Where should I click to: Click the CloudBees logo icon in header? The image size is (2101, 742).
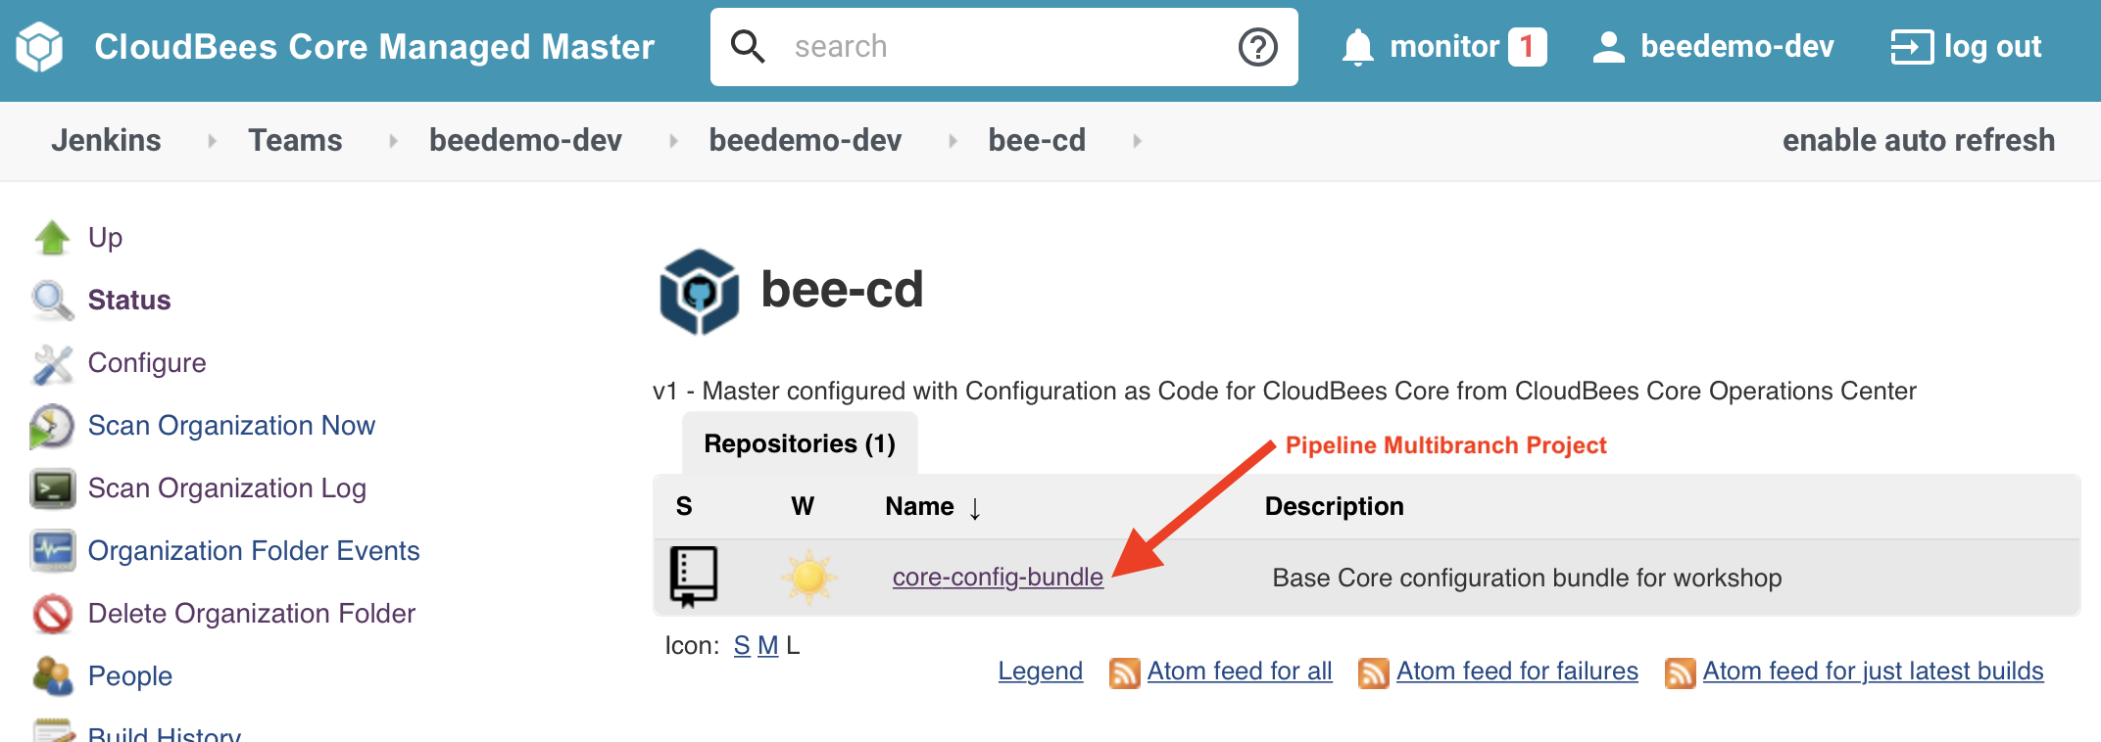[x=40, y=47]
